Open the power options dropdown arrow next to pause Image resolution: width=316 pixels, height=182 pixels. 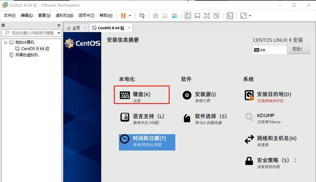click(130, 15)
